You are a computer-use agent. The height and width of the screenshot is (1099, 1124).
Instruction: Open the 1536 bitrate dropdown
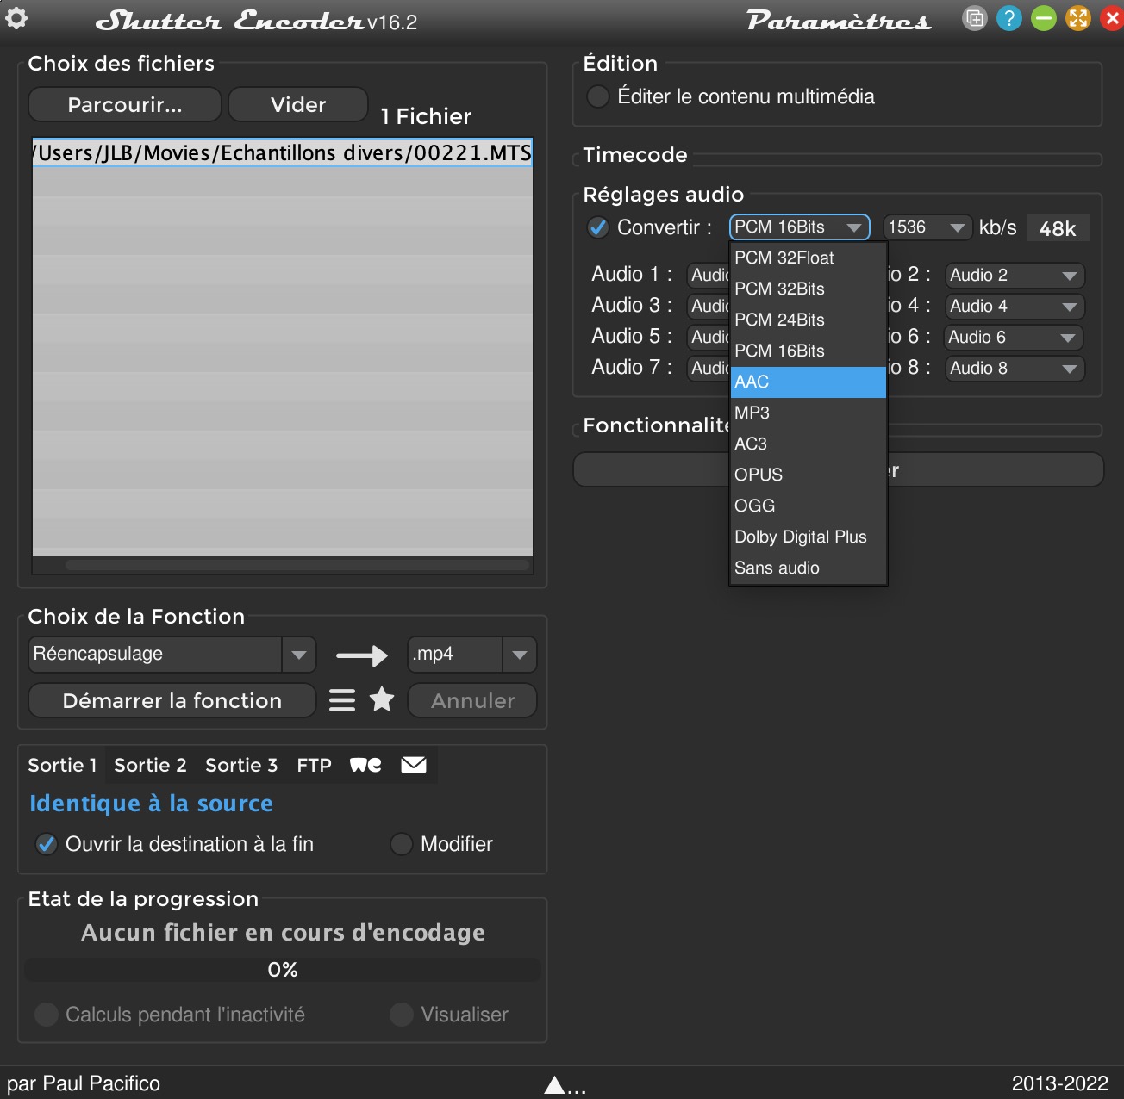[927, 227]
